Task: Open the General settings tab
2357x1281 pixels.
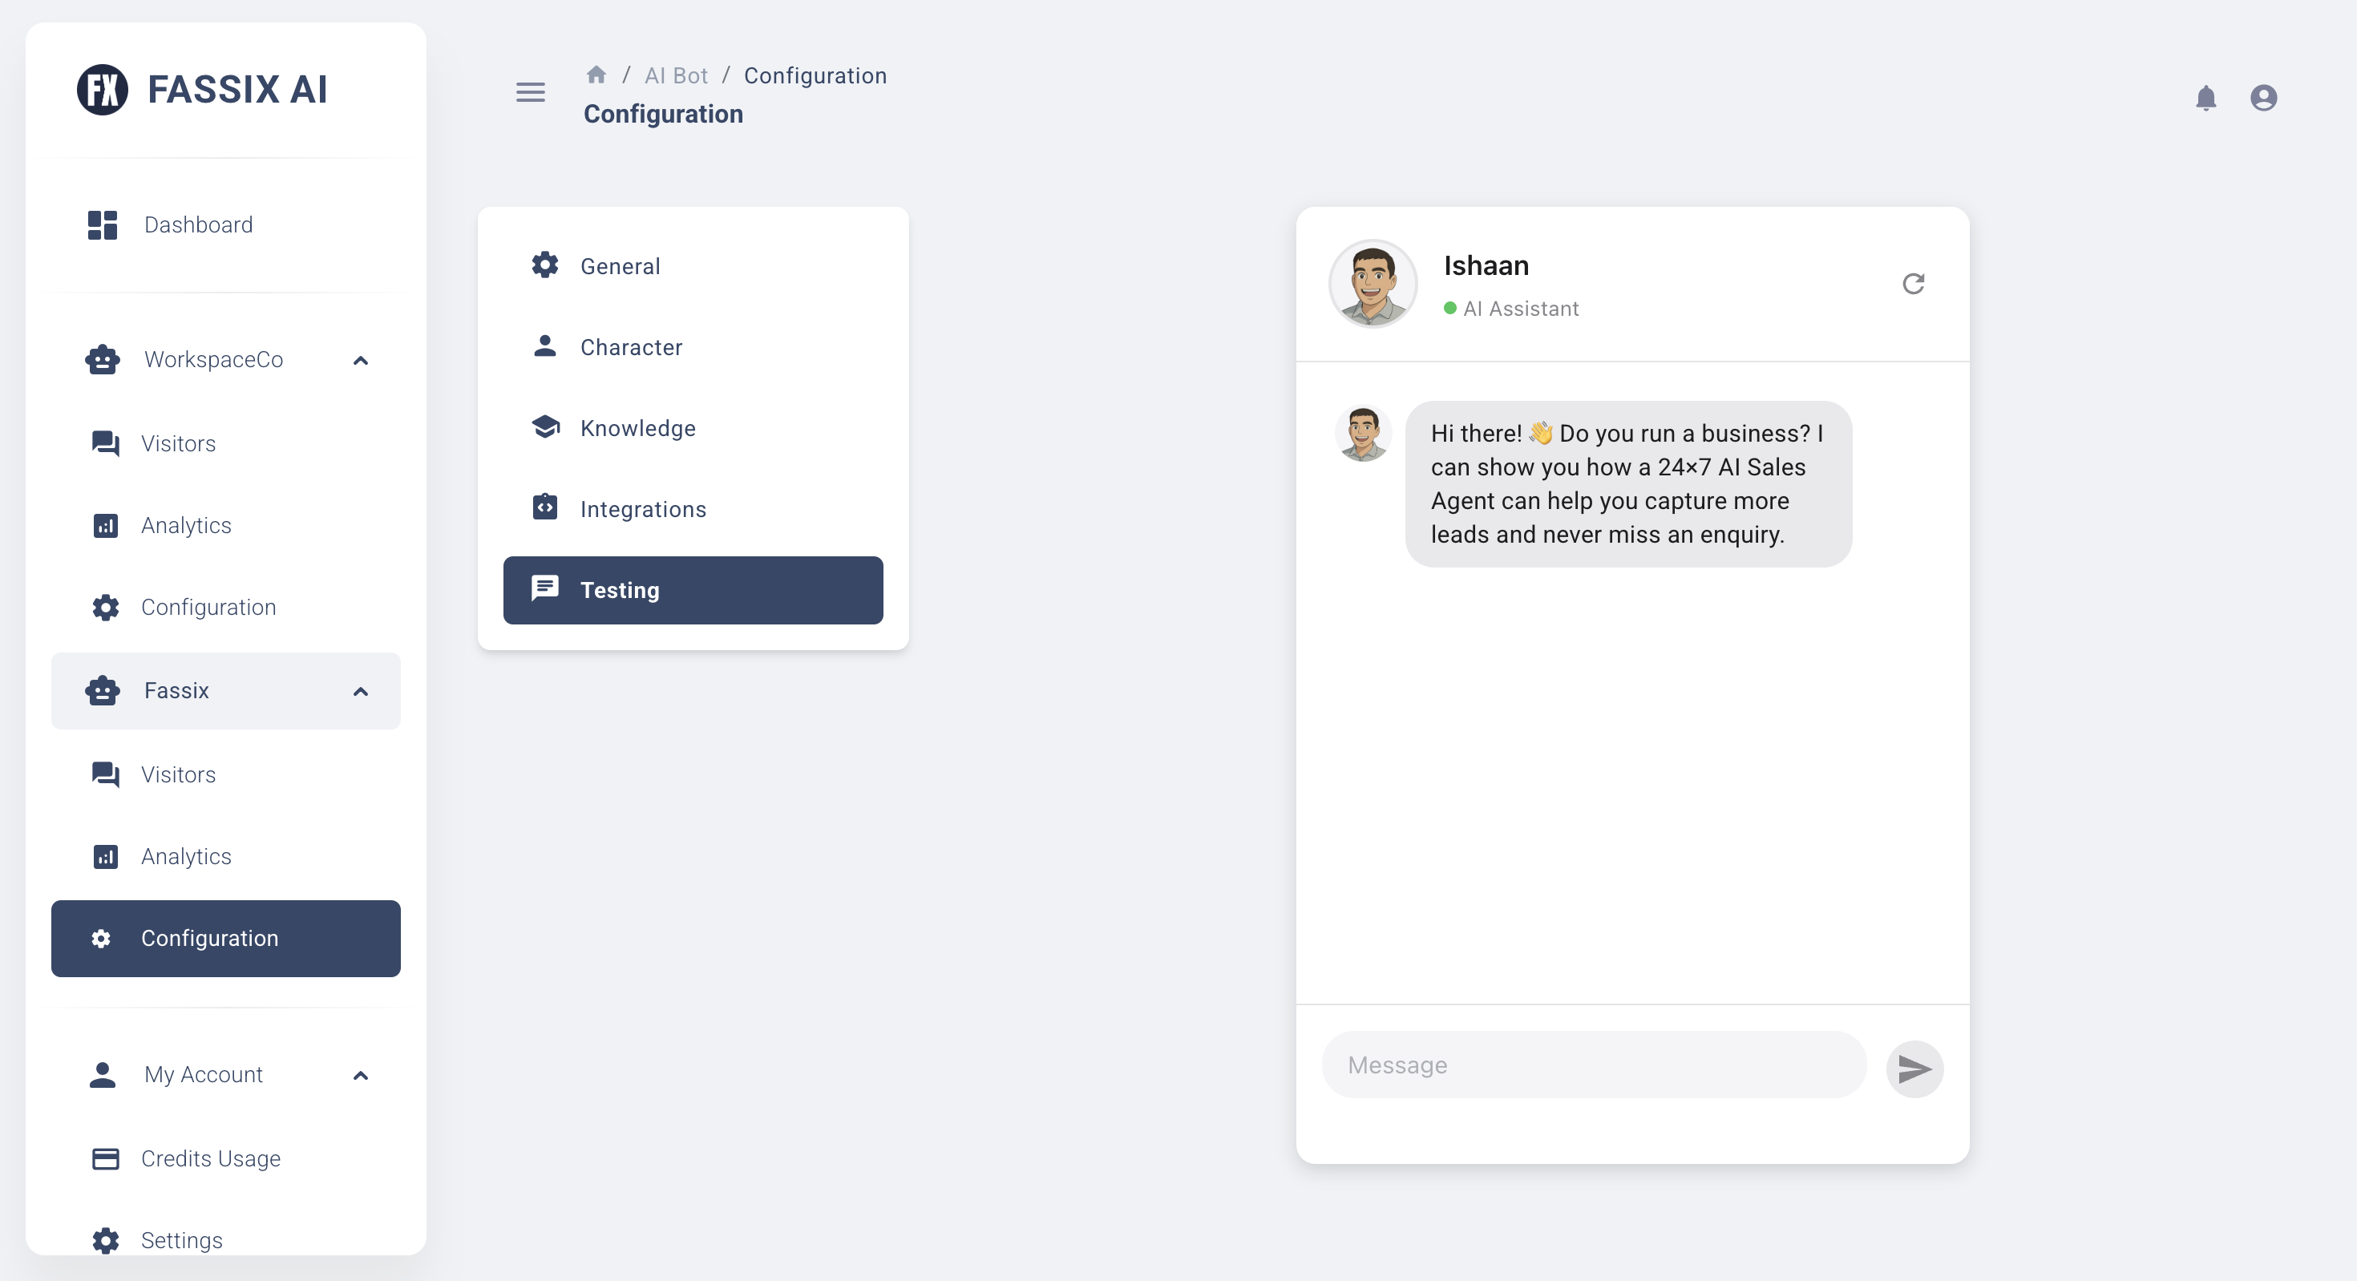Action: coord(620,266)
